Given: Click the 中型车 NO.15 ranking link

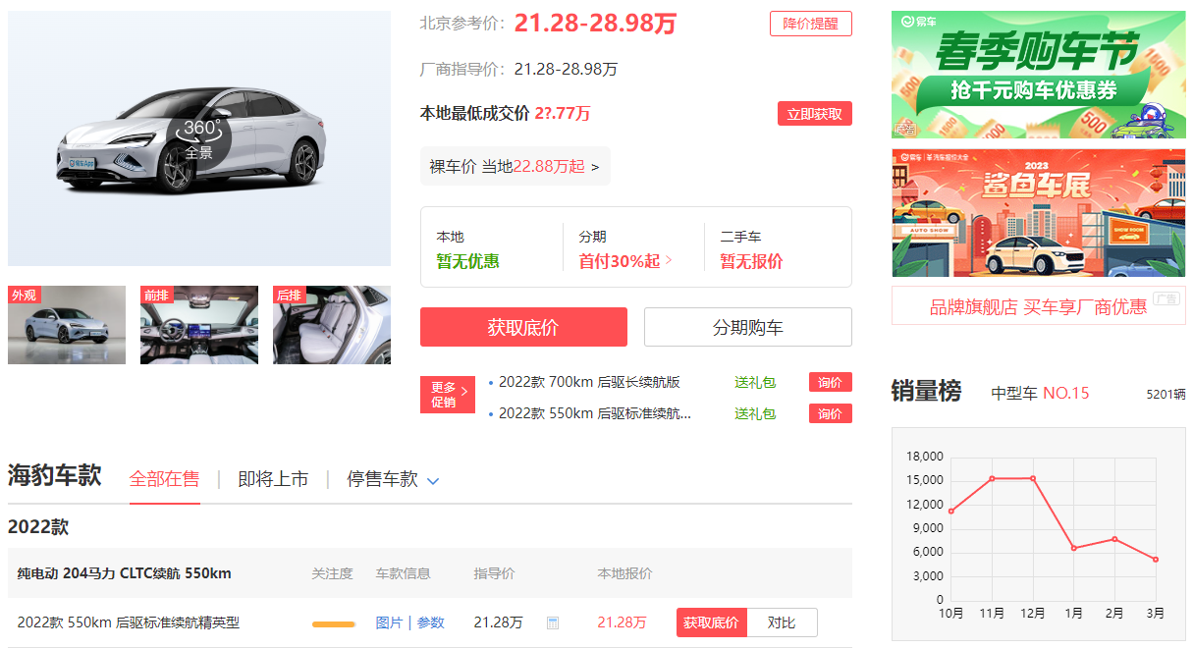Looking at the screenshot, I should tap(1040, 394).
